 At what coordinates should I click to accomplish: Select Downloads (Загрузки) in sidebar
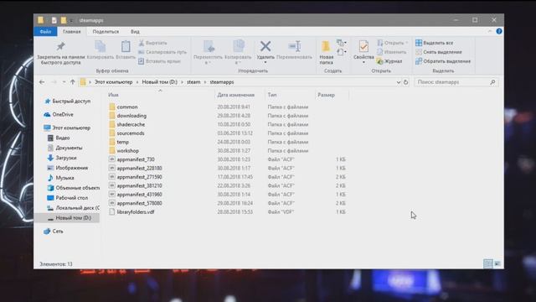(62, 158)
